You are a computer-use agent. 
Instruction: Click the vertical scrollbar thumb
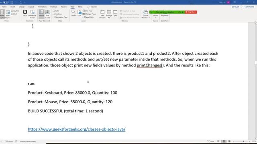pos(256,63)
